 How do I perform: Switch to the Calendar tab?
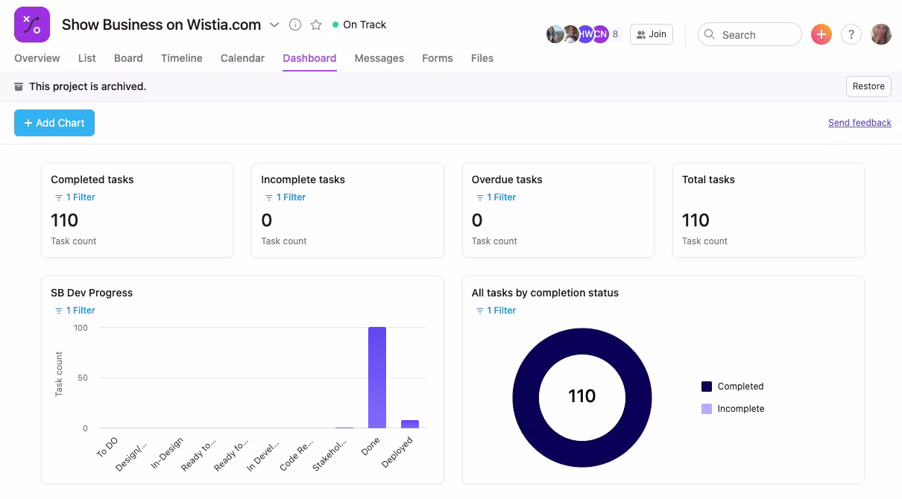pyautogui.click(x=242, y=58)
